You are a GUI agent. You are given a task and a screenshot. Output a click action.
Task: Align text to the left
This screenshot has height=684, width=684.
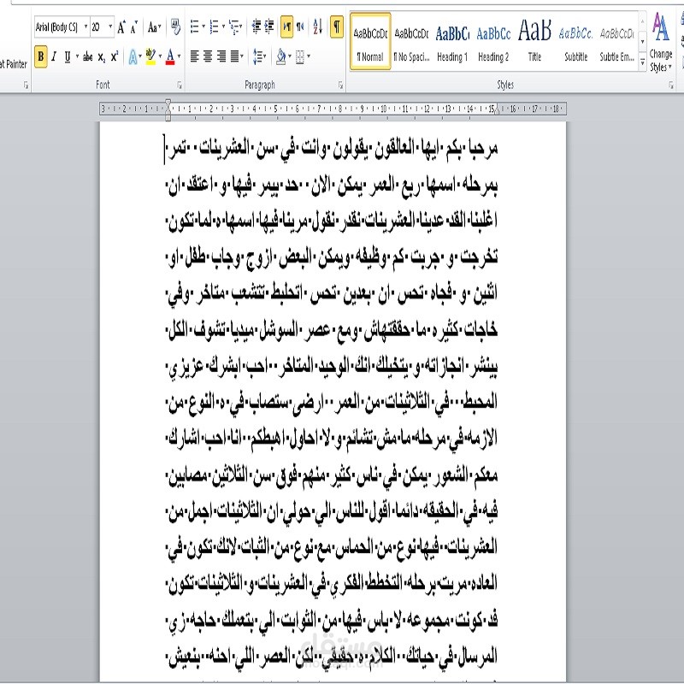coord(195,56)
